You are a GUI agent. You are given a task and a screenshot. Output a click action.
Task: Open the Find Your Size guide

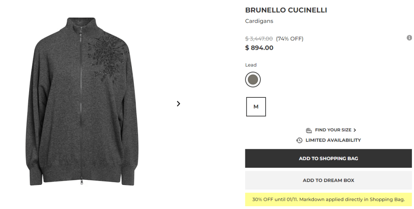(333, 130)
